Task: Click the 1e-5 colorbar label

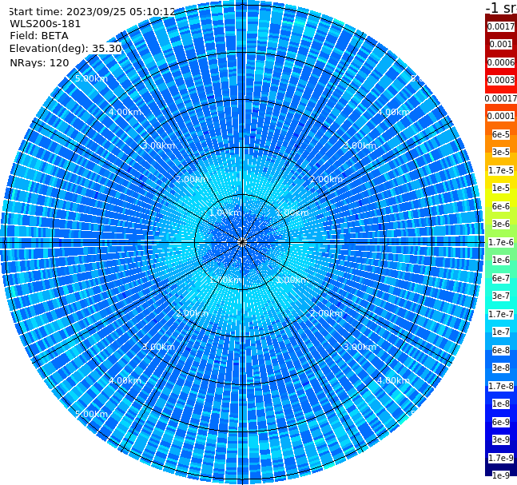Action: [501, 188]
